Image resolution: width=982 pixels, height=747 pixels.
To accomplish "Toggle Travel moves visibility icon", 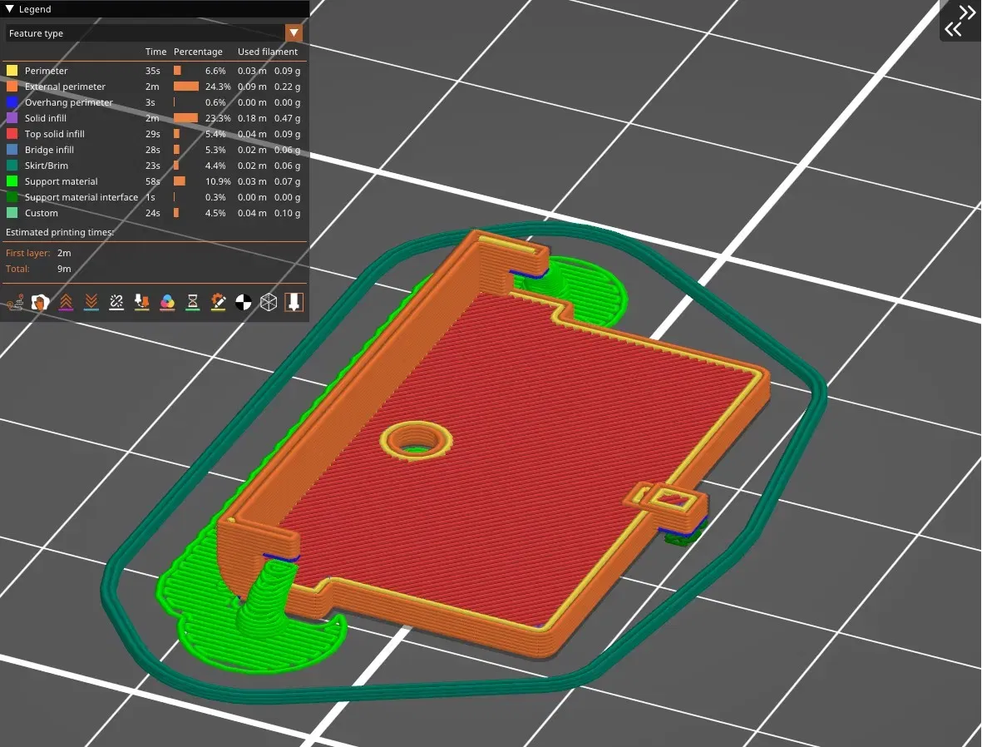I will [x=15, y=303].
